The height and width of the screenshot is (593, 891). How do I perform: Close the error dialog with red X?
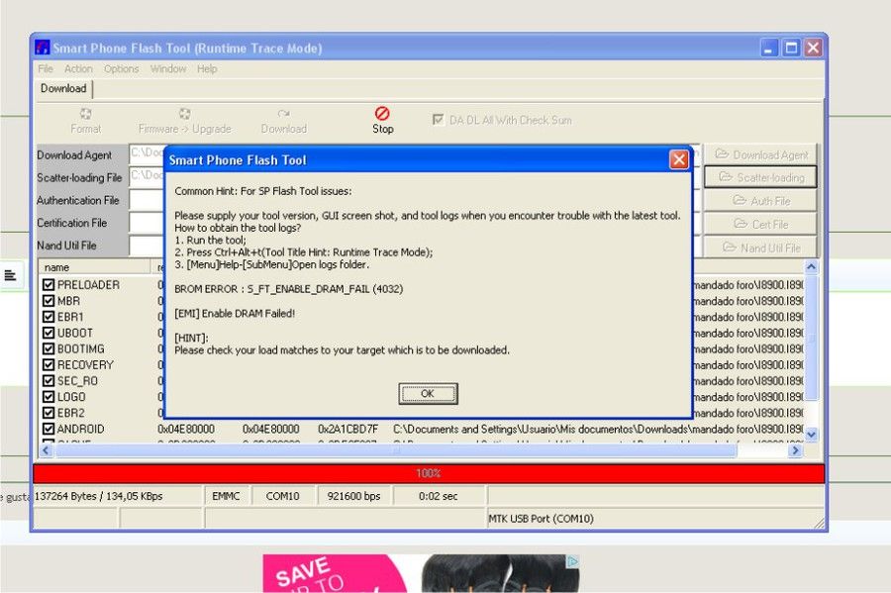678,159
